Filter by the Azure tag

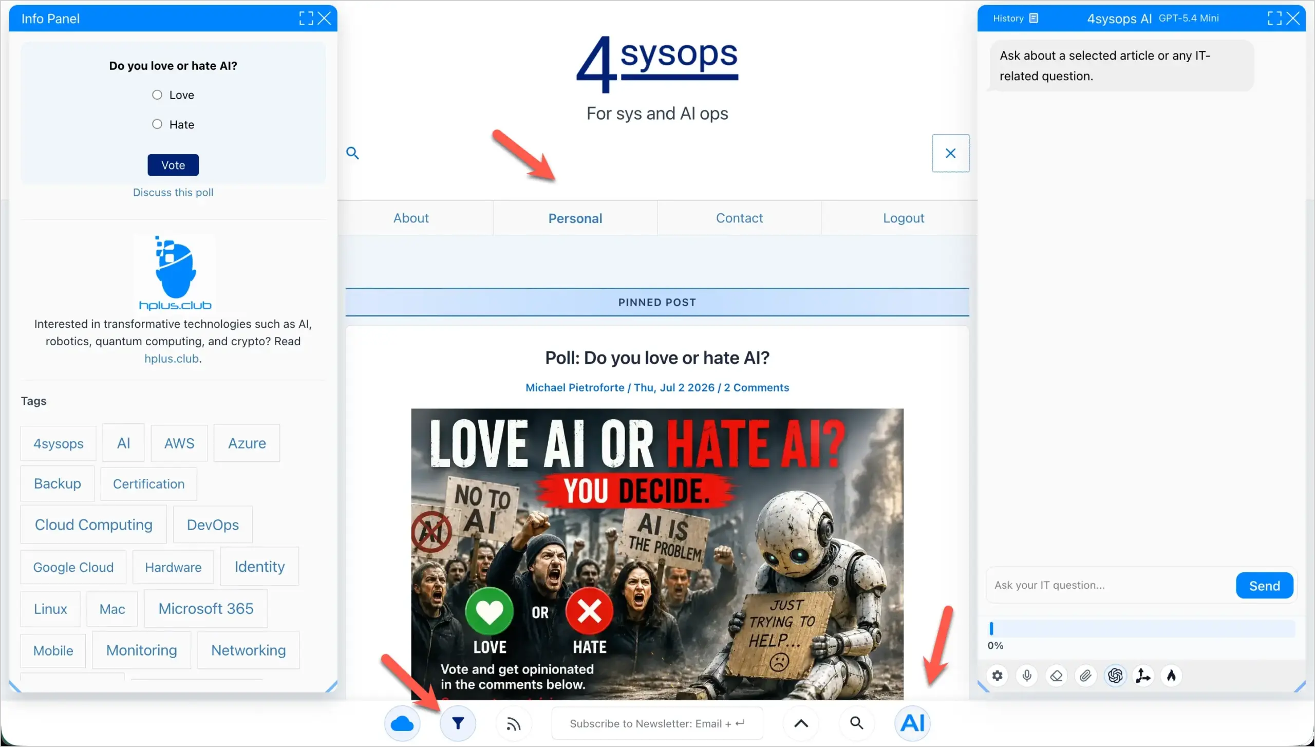(247, 443)
